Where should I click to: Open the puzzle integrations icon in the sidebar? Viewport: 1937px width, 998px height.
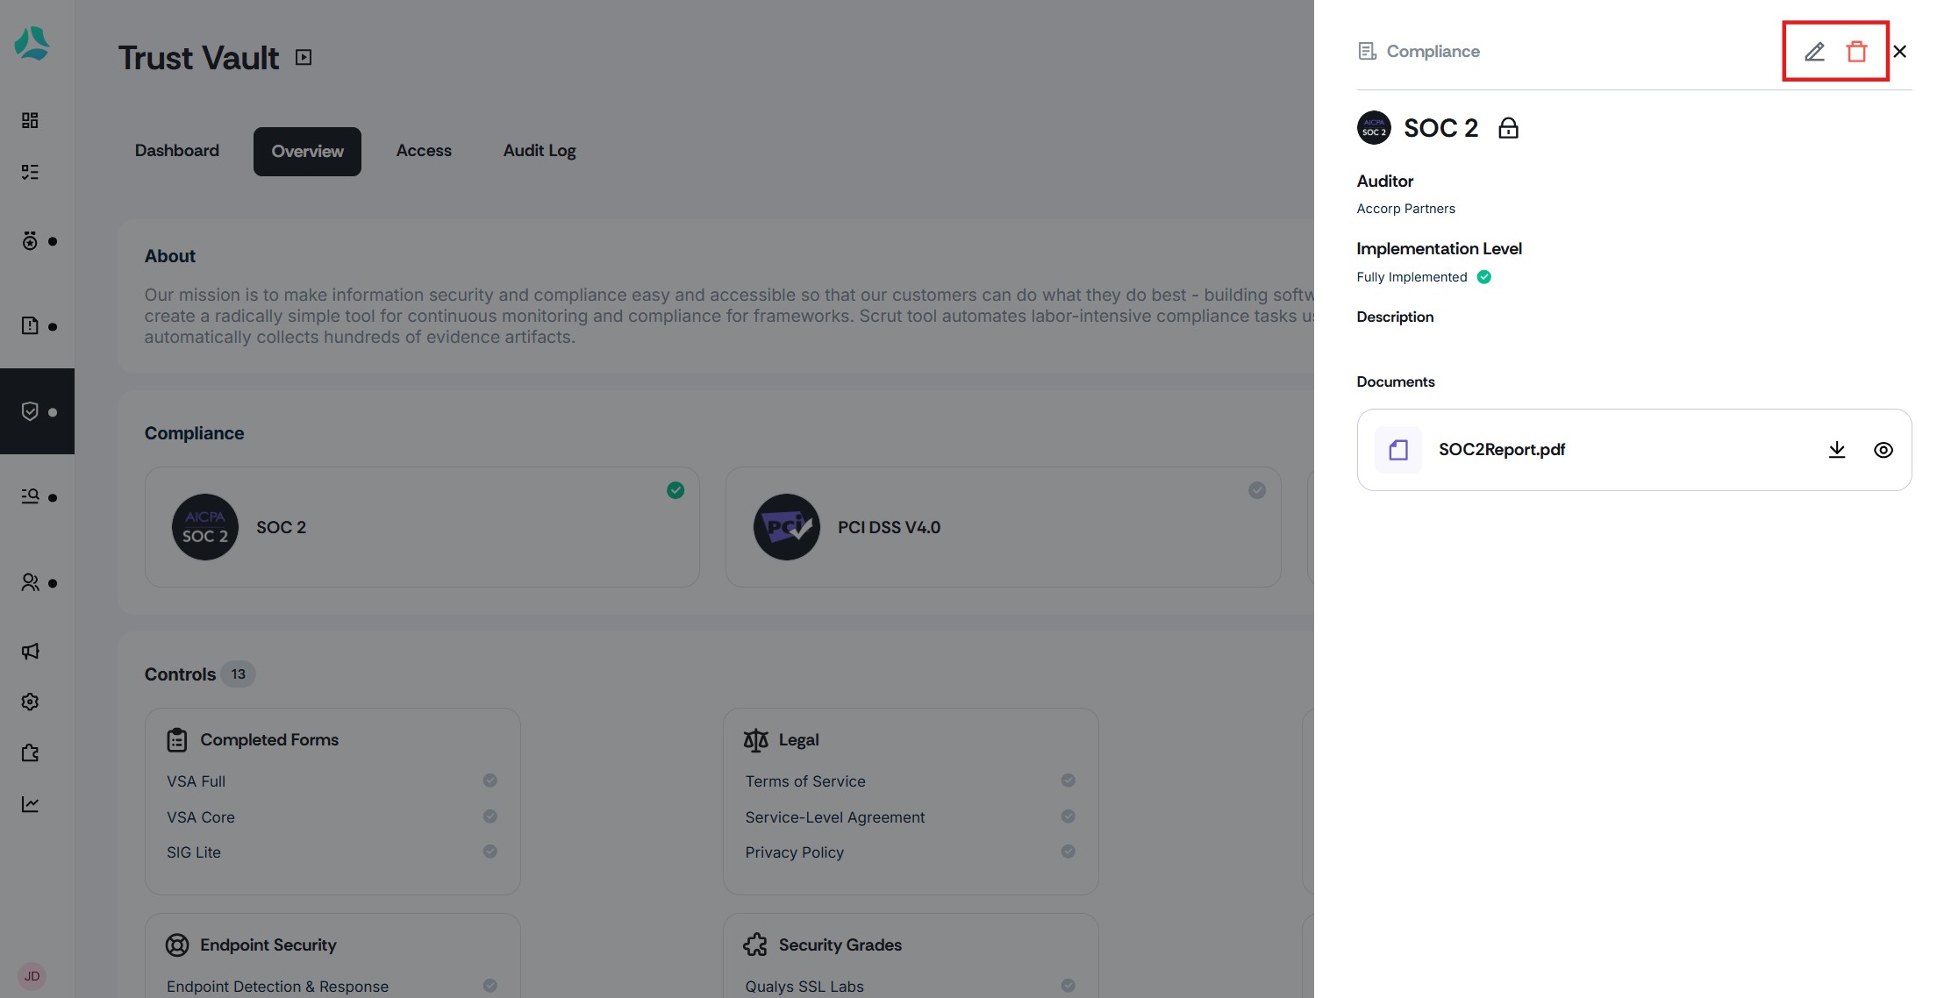click(30, 753)
